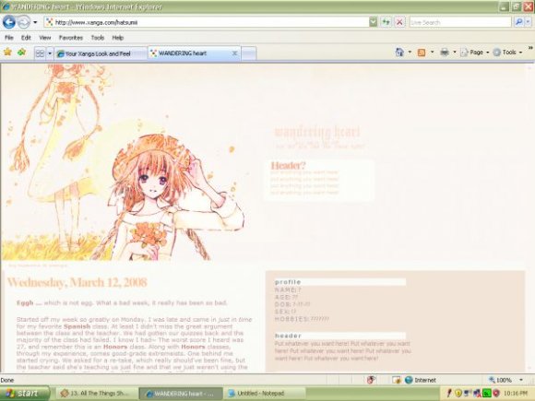Click the Print toolbar icon
The image size is (535, 401).
pos(445,53)
